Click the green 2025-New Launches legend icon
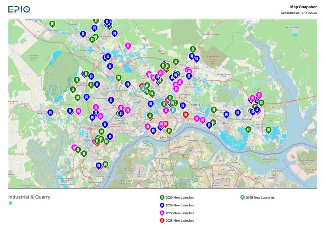The height and width of the screenshot is (229, 325). 162,197
